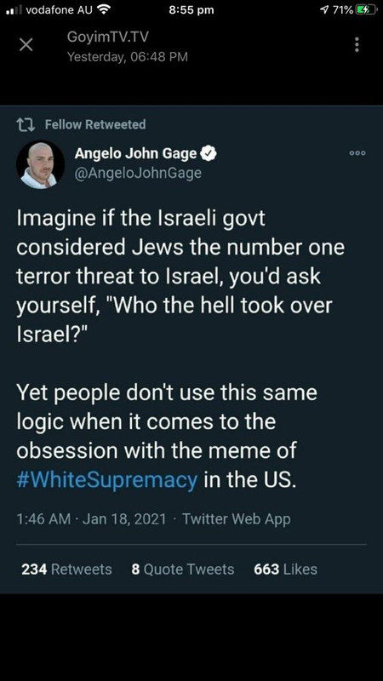
Task: Tap the Wi-Fi icon in status bar
Action: 103,9
